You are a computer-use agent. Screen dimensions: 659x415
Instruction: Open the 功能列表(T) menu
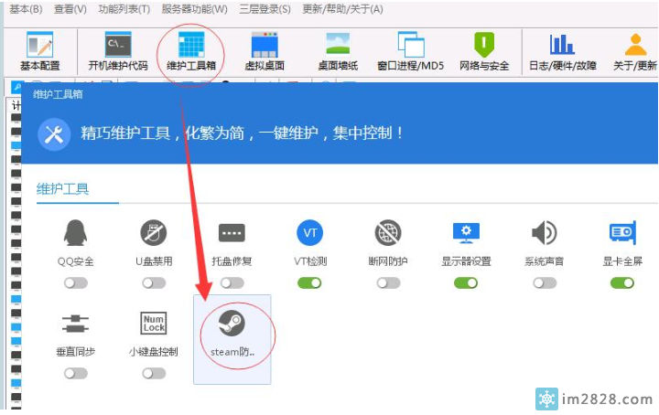[124, 9]
